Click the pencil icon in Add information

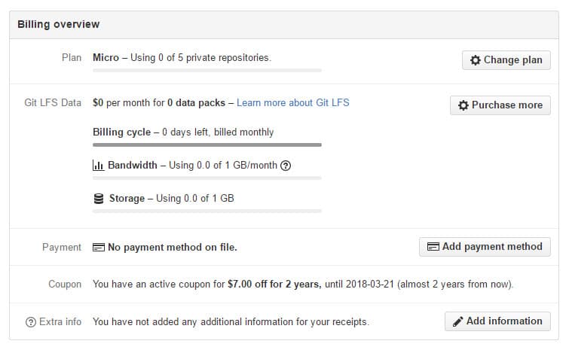[457, 321]
